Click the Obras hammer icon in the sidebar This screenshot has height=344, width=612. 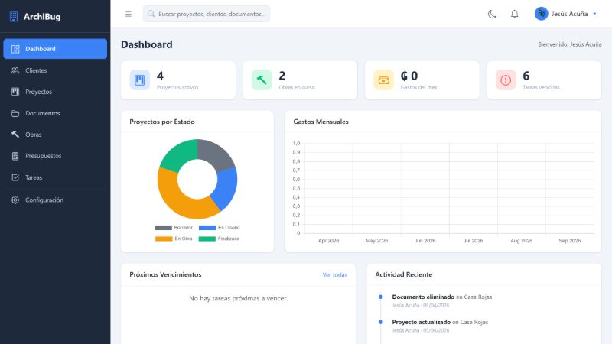click(15, 135)
